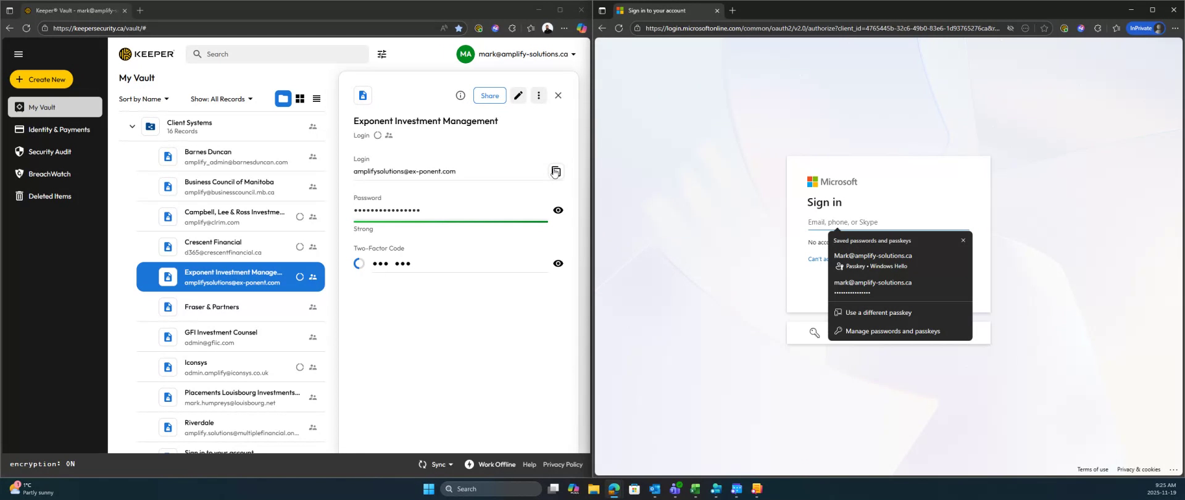Open Placements Louisbourg Investments record
This screenshot has height=500, width=1185.
coord(230,398)
